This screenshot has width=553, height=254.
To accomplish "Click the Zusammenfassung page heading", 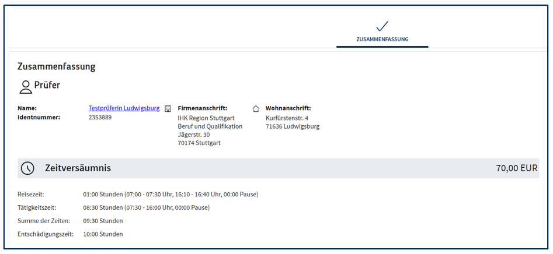I will click(56, 66).
